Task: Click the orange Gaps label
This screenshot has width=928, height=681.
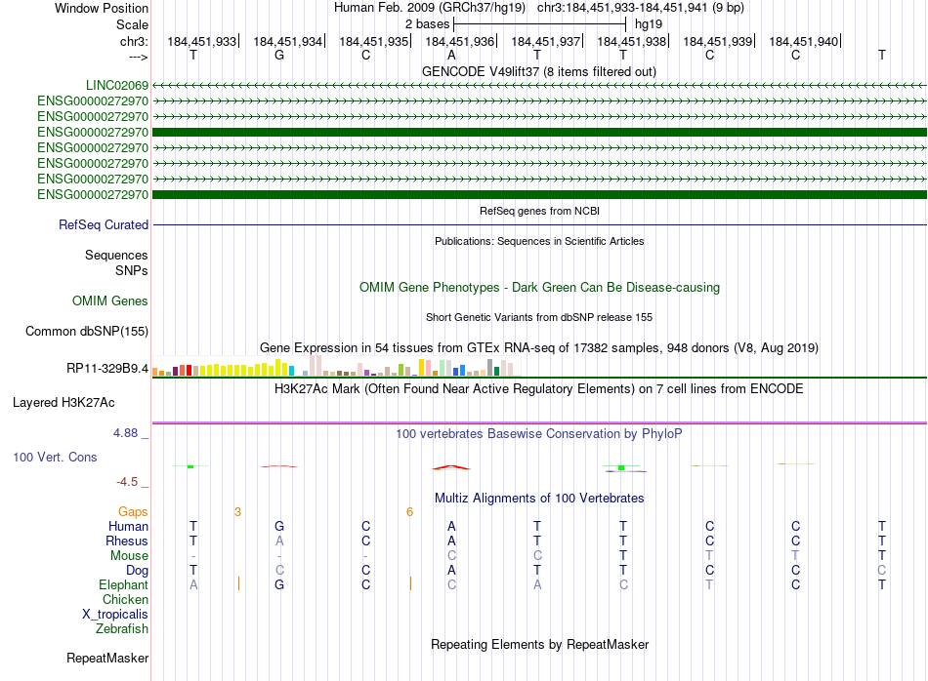Action: point(133,511)
